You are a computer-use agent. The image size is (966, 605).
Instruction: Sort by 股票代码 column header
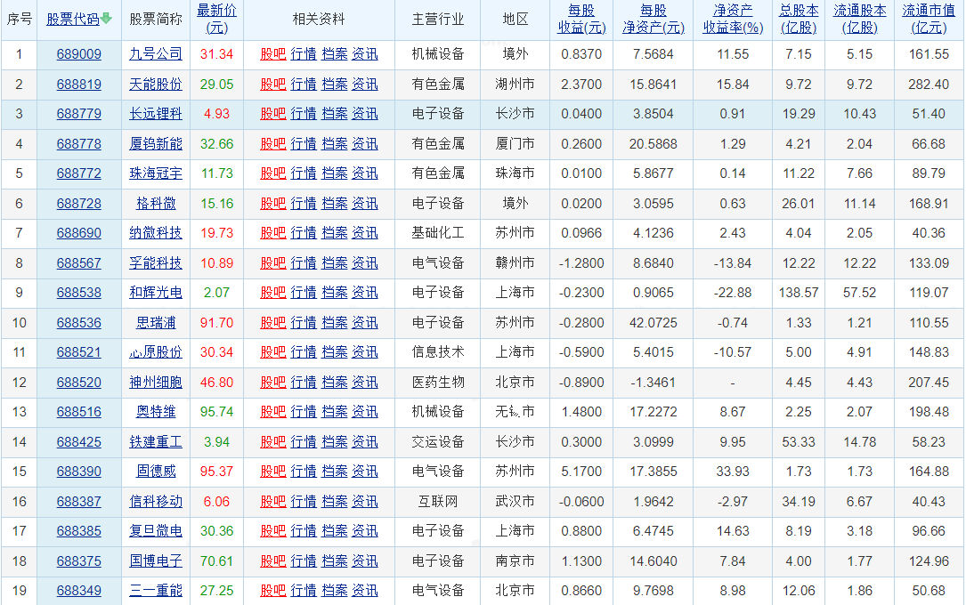[x=73, y=19]
